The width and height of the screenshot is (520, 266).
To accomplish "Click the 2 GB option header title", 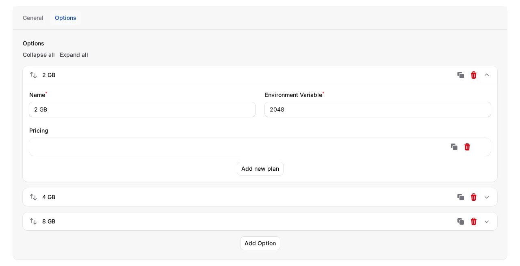I will pyautogui.click(x=49, y=75).
